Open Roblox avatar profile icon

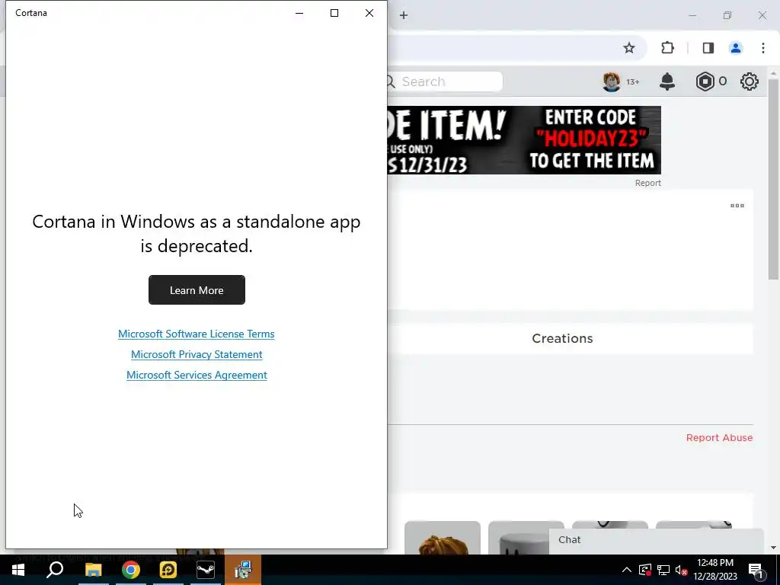pyautogui.click(x=612, y=82)
